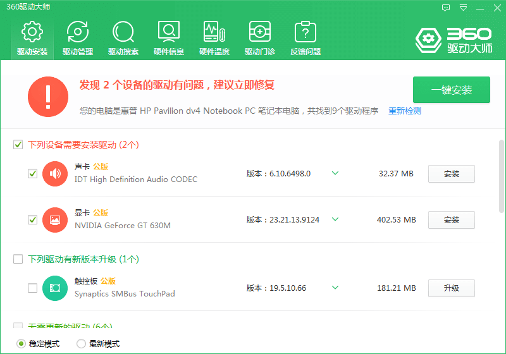Minimize the 360驱动大师 window

point(480,8)
